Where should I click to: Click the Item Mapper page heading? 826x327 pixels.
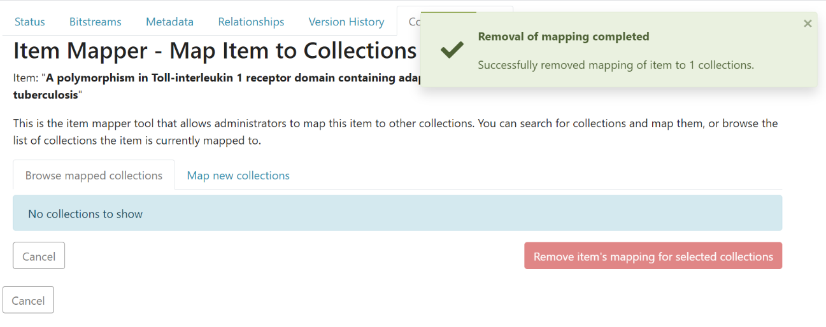215,50
